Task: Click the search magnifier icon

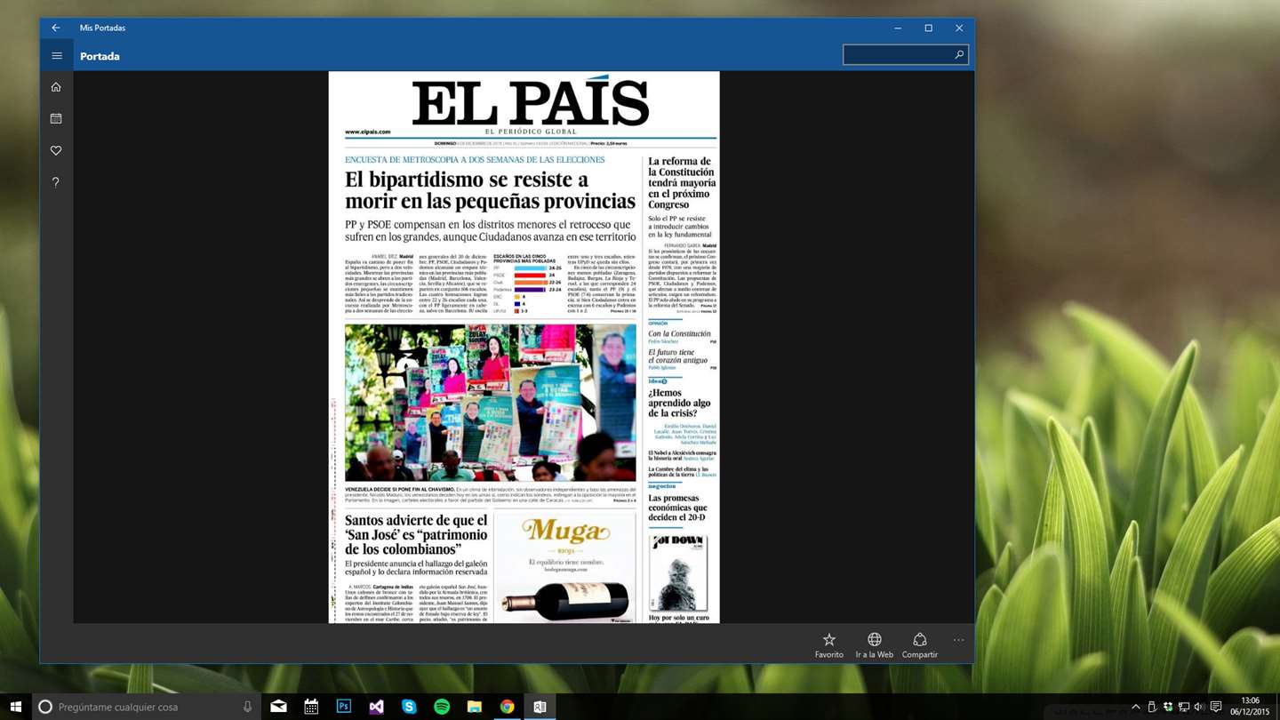Action: click(959, 55)
